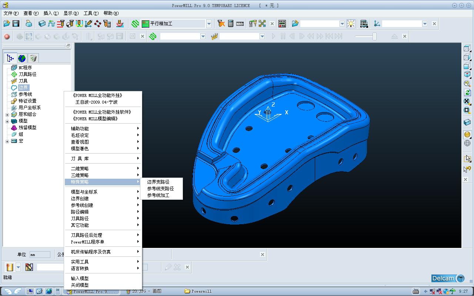Screen dimensions: 474x296
Task: Open the 二维策略 submenu
Action: tap(103, 168)
